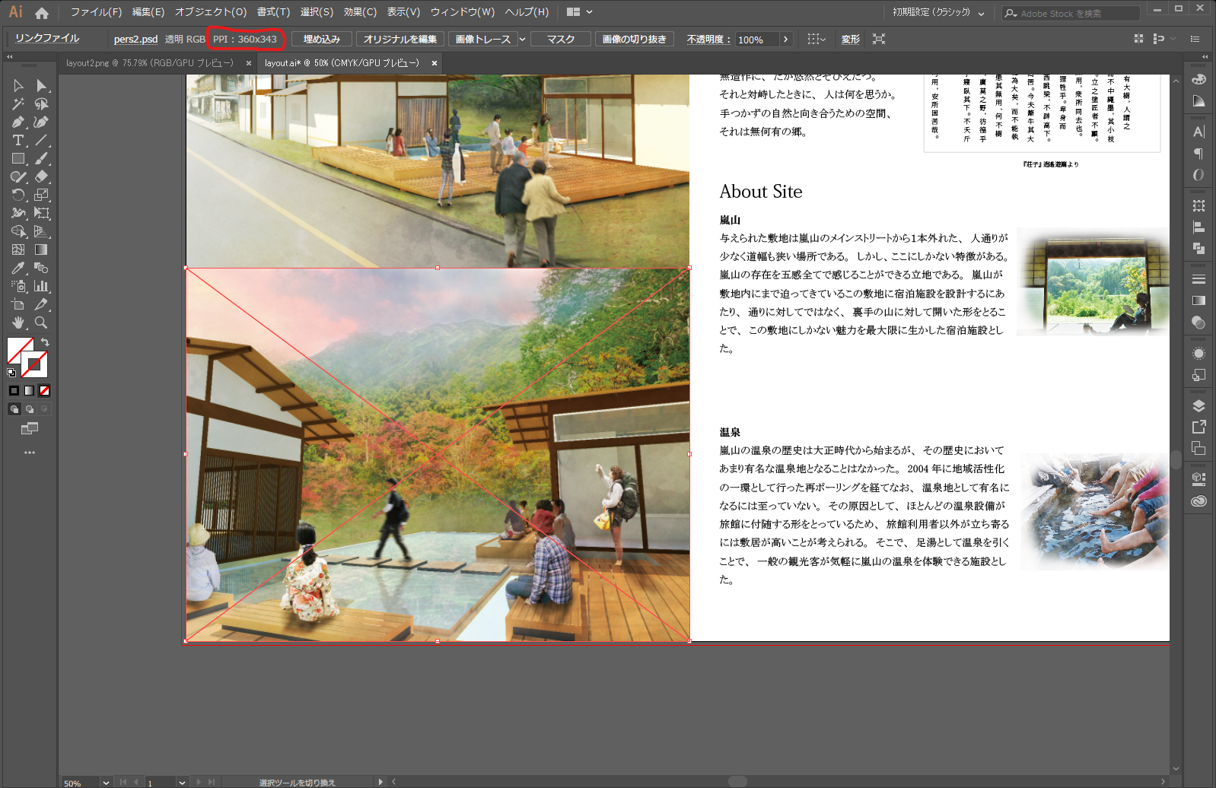Viewport: 1216px width, 788px height.
Task: Enable Draw Behind mode
Action: (29, 409)
